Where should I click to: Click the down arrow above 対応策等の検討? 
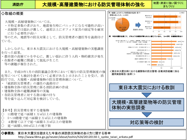tap(147, 115)
